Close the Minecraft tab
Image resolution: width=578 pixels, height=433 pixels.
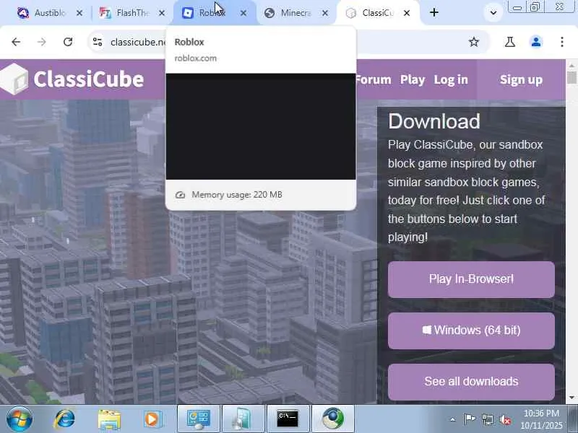tap(324, 13)
